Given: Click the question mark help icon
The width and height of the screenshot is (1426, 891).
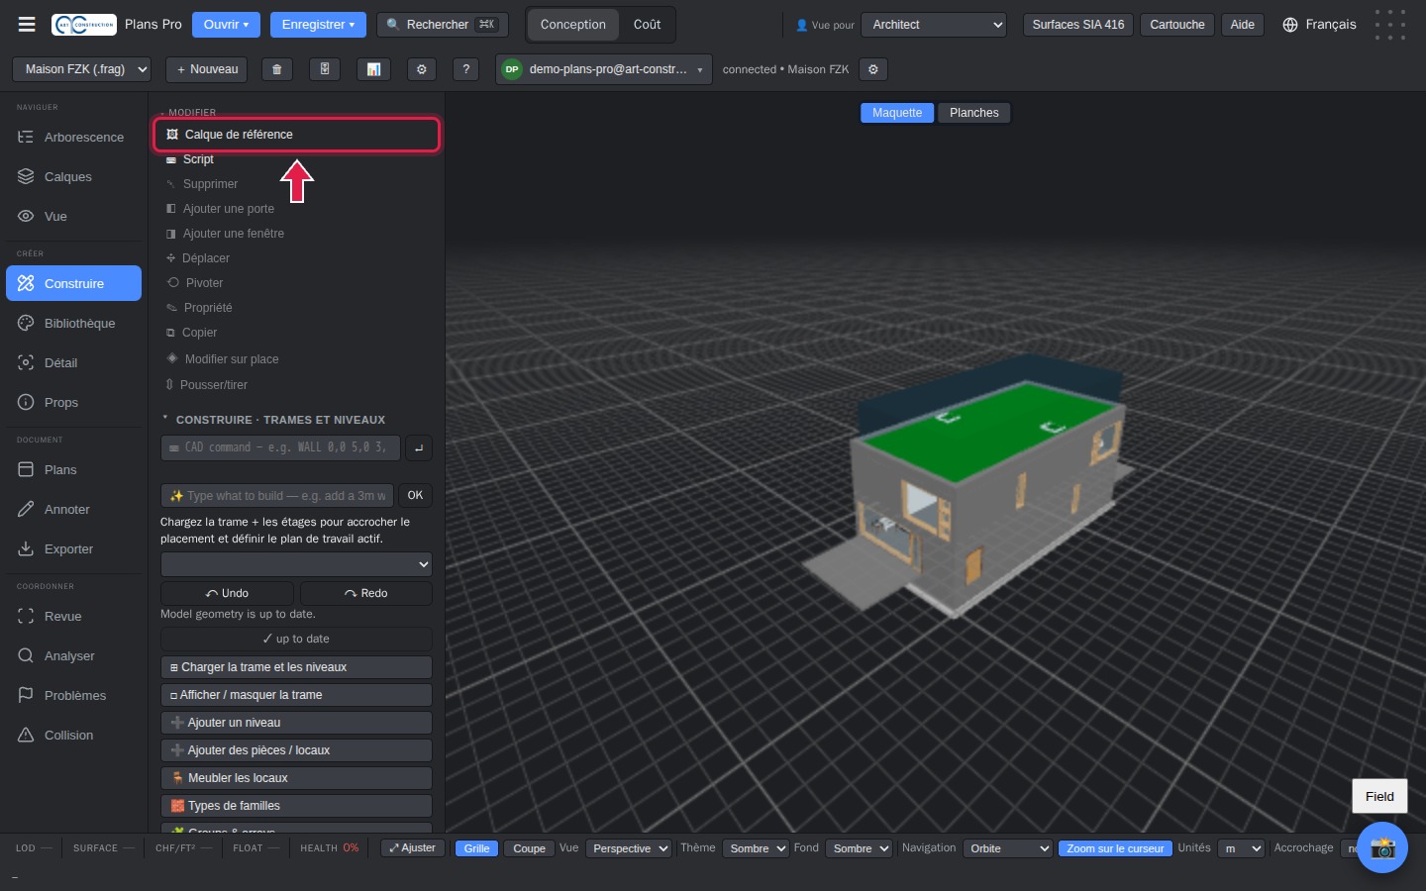Looking at the screenshot, I should tap(465, 69).
